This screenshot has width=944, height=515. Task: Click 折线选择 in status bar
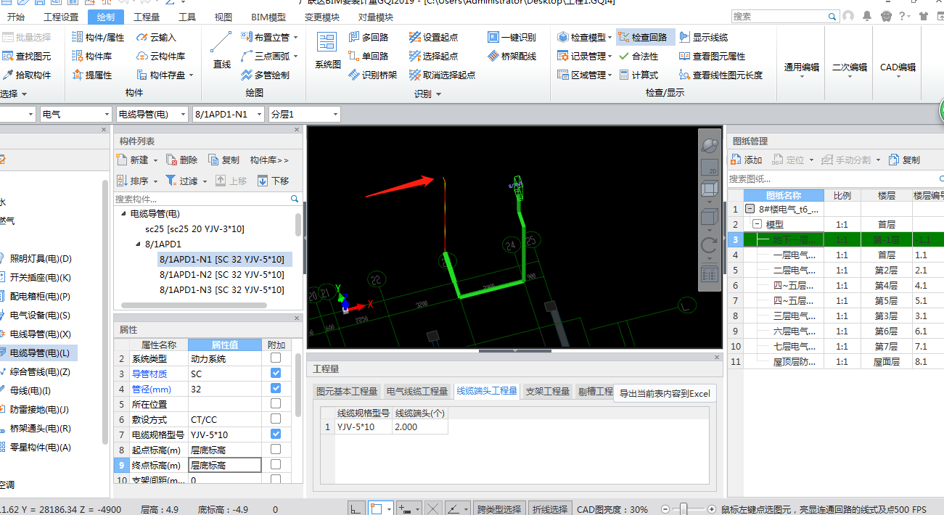(550, 509)
